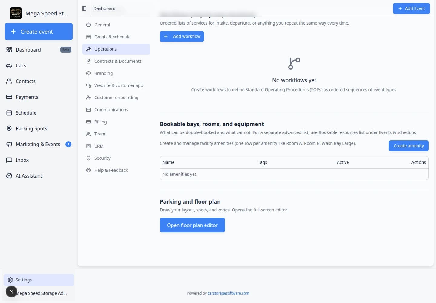
Task: Click the Active column header
Action: tap(343, 162)
